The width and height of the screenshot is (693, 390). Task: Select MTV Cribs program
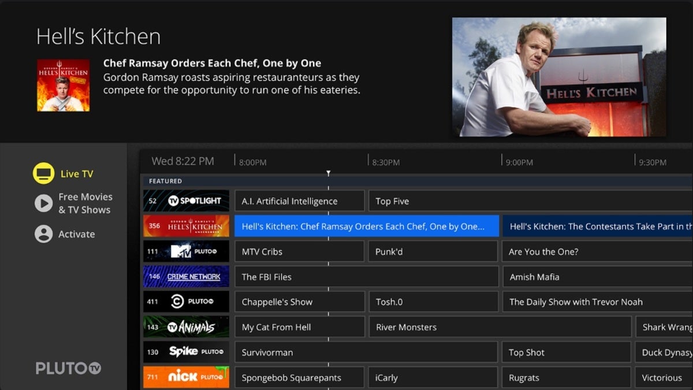tap(299, 251)
